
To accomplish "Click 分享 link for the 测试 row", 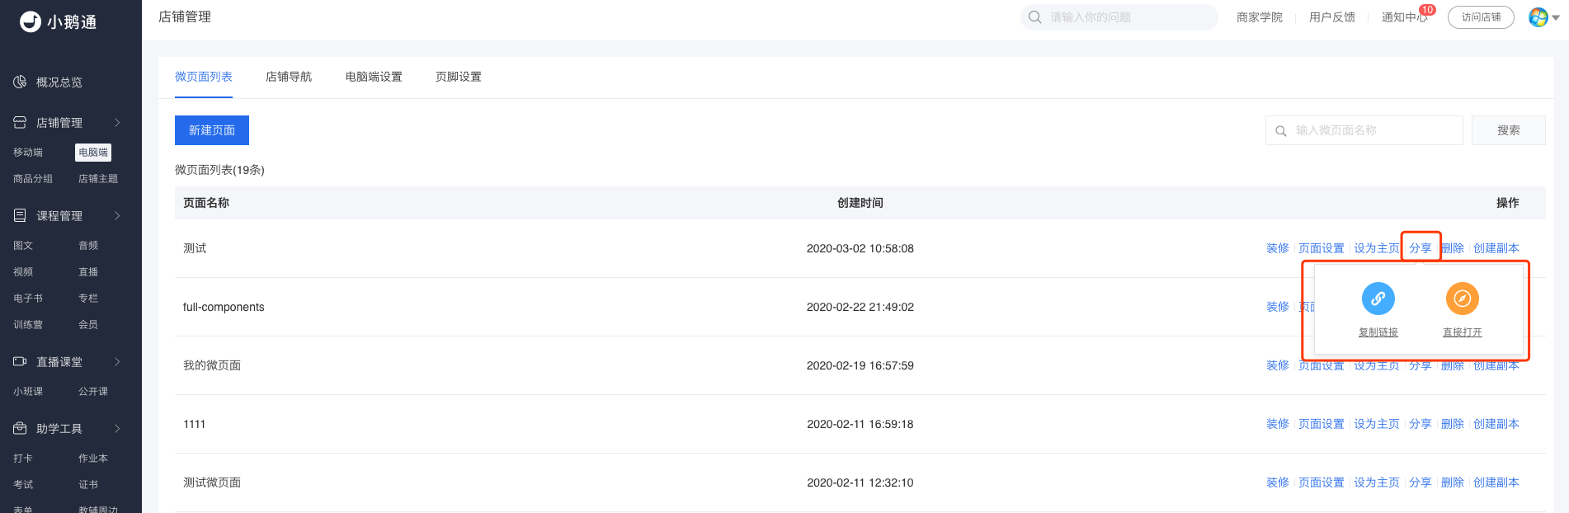I will (1421, 248).
